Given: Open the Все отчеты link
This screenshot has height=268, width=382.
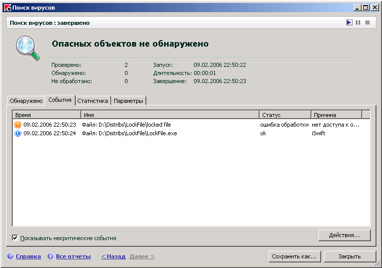Looking at the screenshot, I should point(73,256).
